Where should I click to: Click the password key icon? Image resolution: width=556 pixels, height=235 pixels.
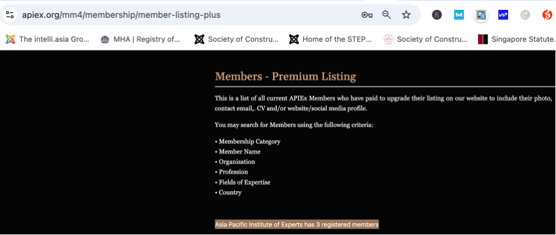click(367, 15)
